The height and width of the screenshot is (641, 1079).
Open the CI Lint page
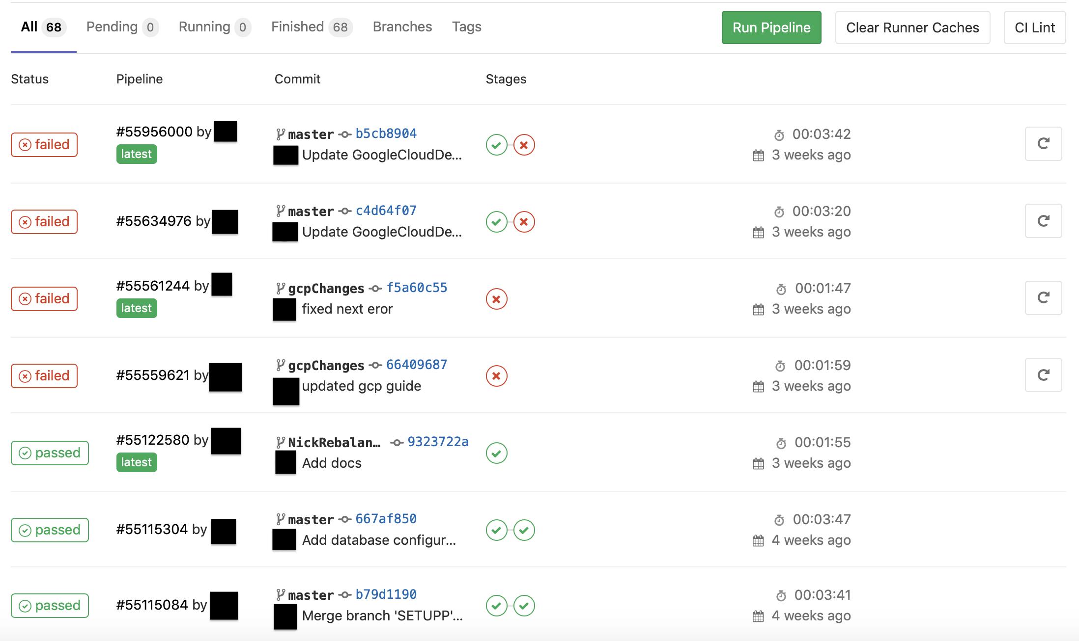click(x=1034, y=27)
